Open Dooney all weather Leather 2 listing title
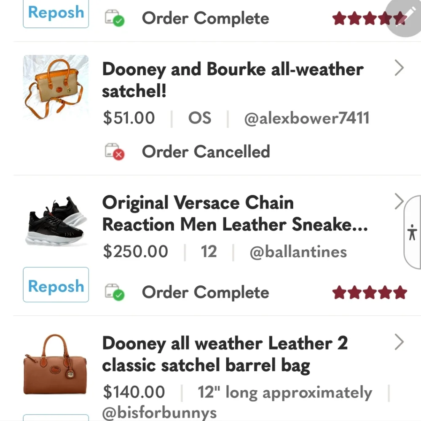This screenshot has width=421, height=421. pos(225,354)
